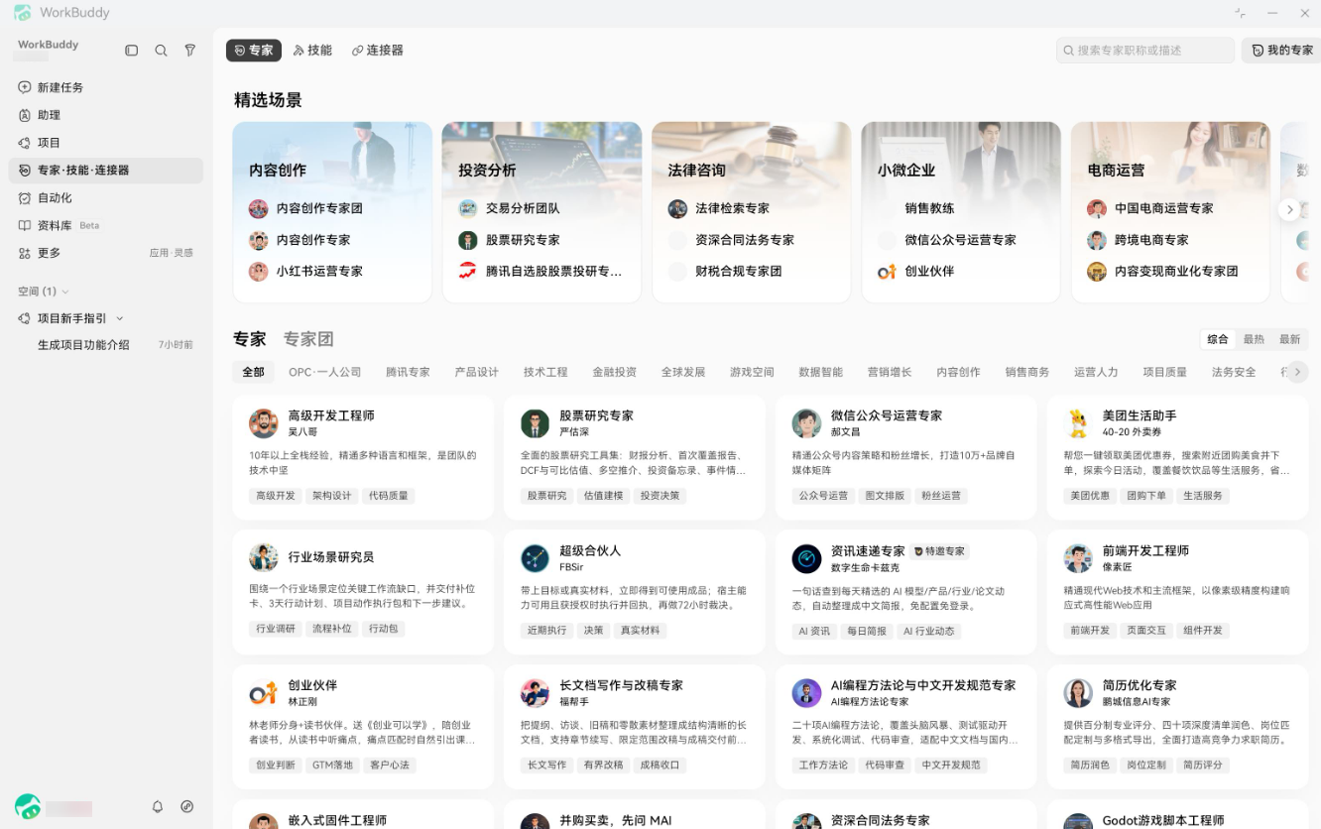Click 跨境电商专家 link
The width and height of the screenshot is (1321, 829).
1150,240
